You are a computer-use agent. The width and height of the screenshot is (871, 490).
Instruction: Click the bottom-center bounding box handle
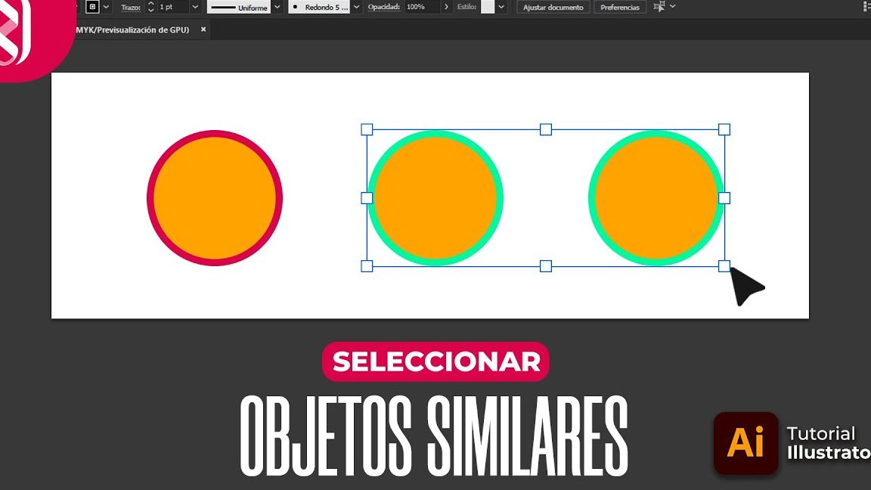pos(545,266)
